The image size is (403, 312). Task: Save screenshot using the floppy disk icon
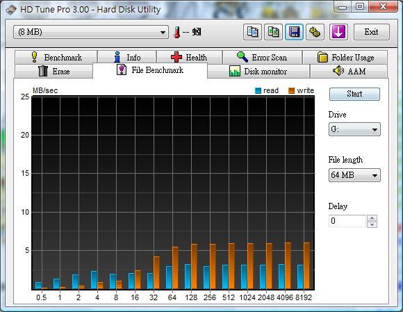point(295,32)
